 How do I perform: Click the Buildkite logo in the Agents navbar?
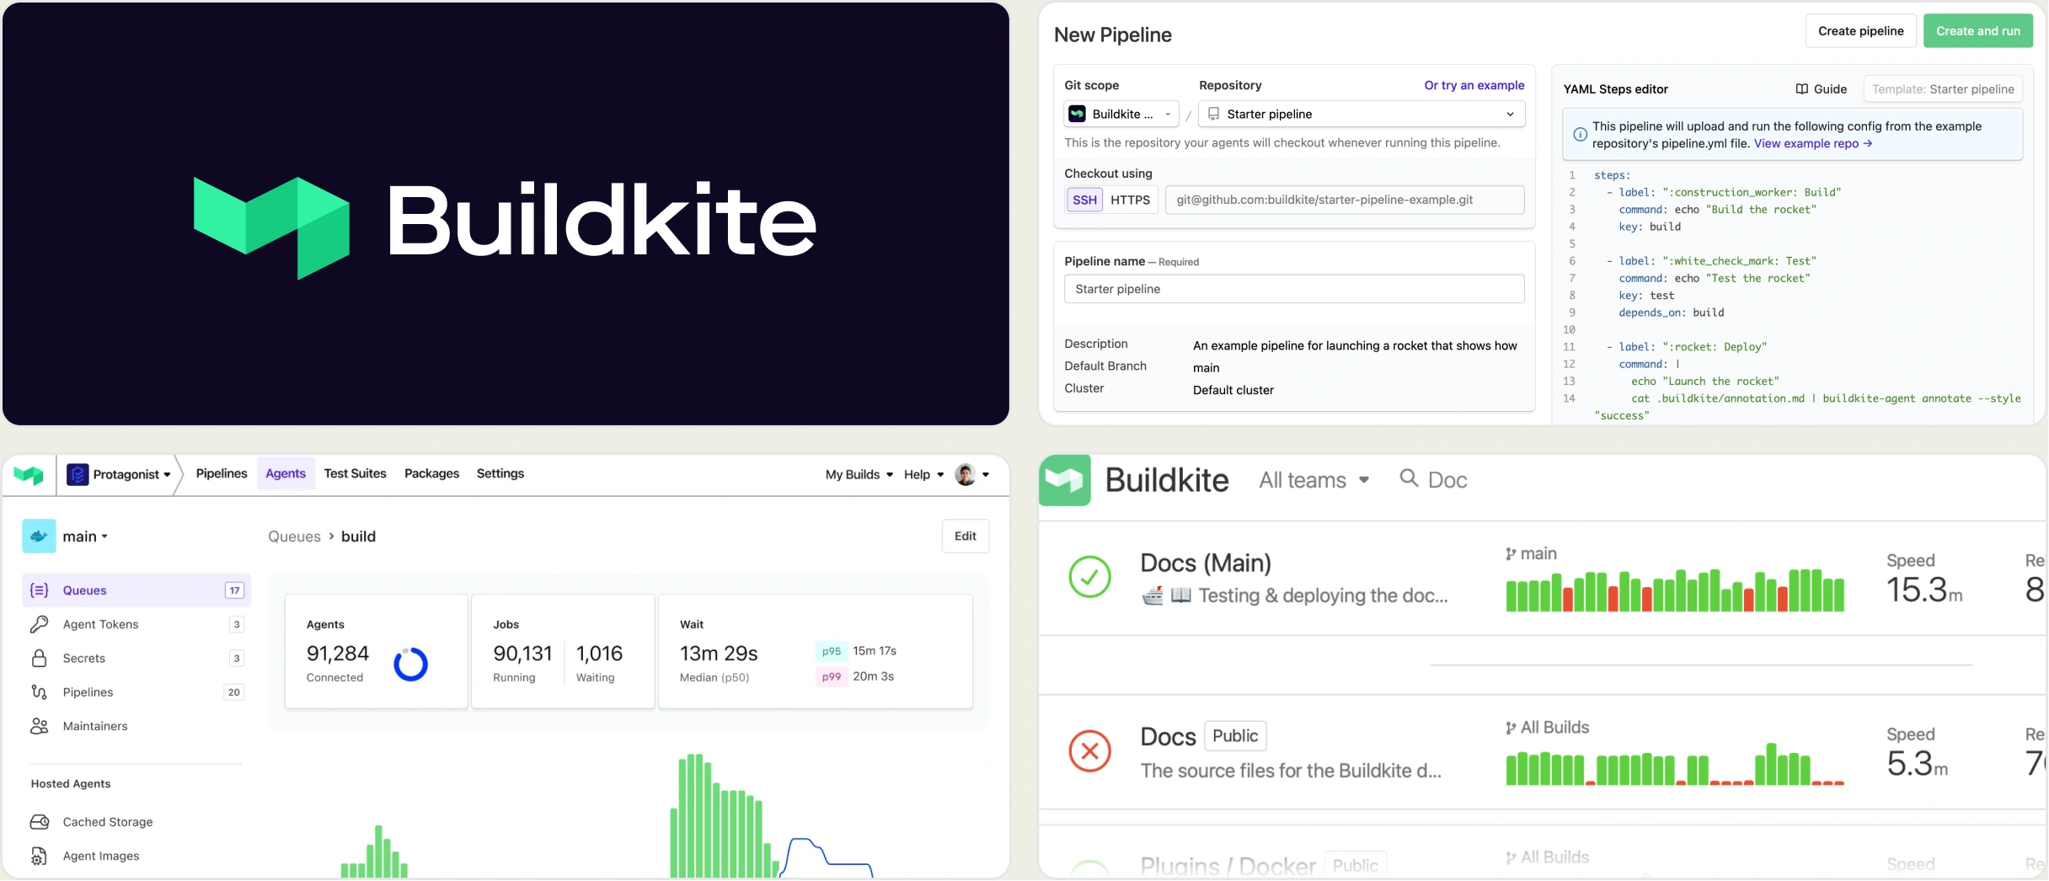coord(29,475)
